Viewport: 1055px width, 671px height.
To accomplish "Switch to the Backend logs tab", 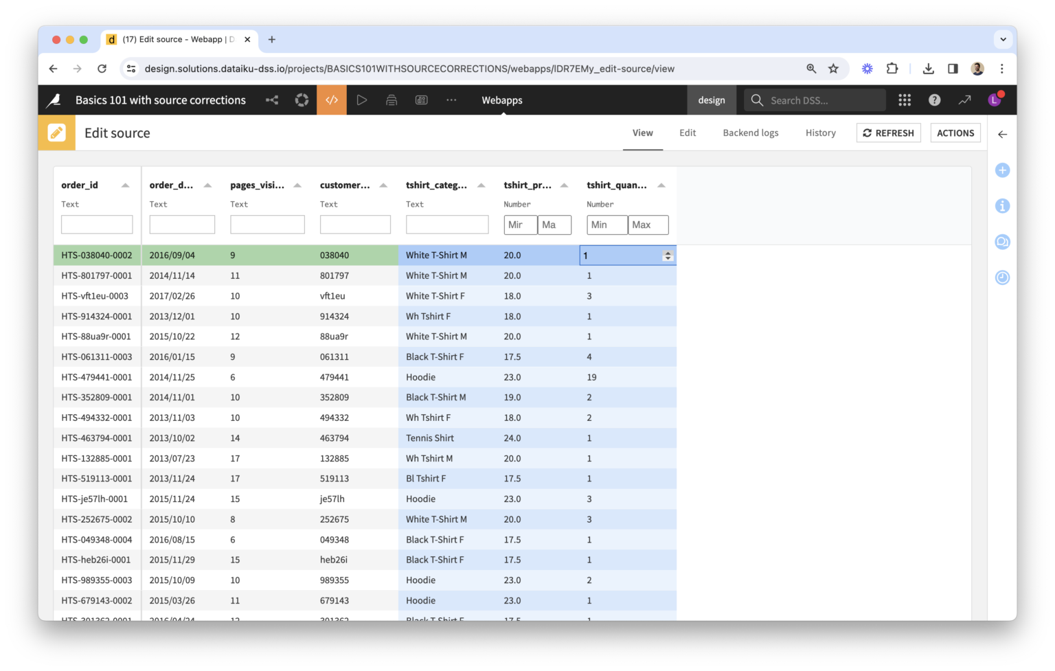I will (x=750, y=133).
